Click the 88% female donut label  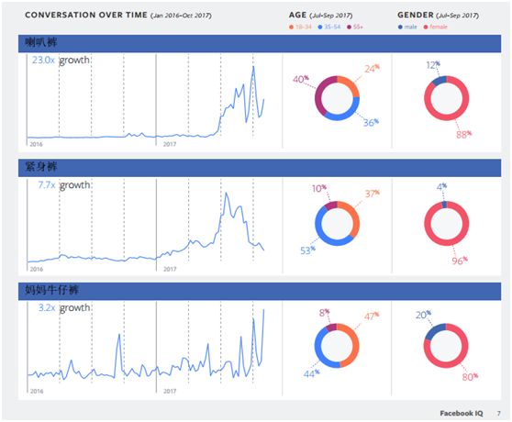[463, 134]
